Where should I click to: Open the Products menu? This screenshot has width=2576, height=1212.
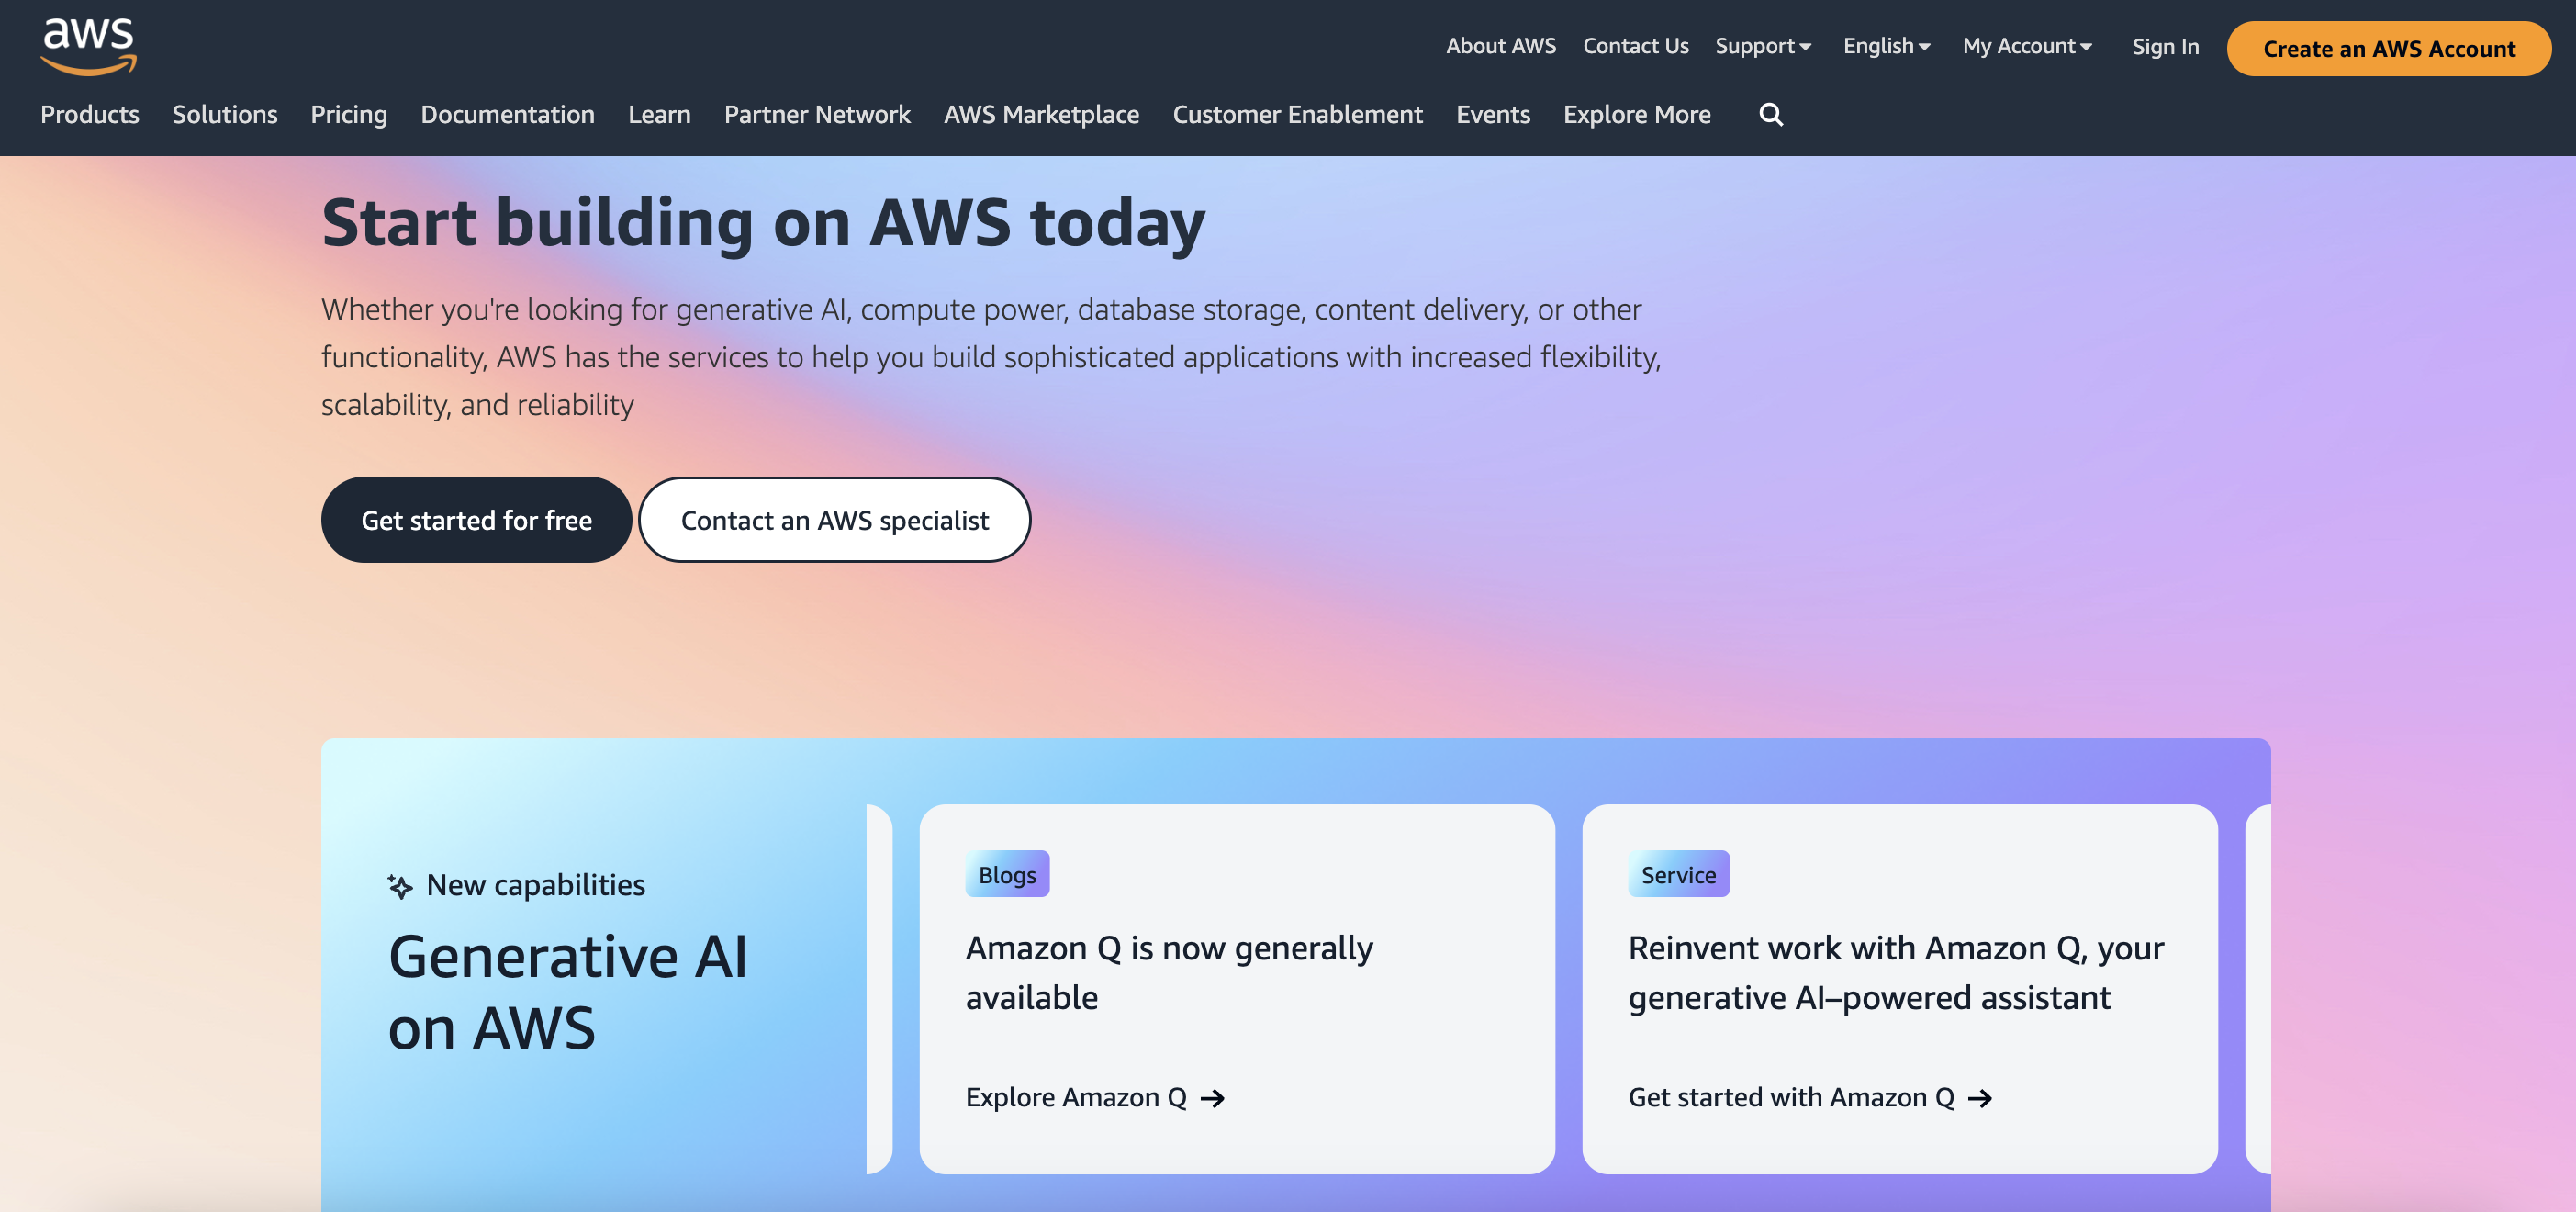[89, 115]
